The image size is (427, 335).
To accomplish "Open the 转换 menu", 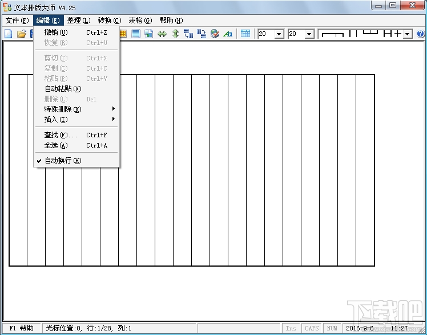I will [110, 21].
